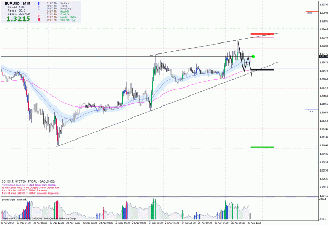The height and width of the screenshot is (225, 328).
Task: Select the pink horizontal level line below red
Action: [262, 38]
